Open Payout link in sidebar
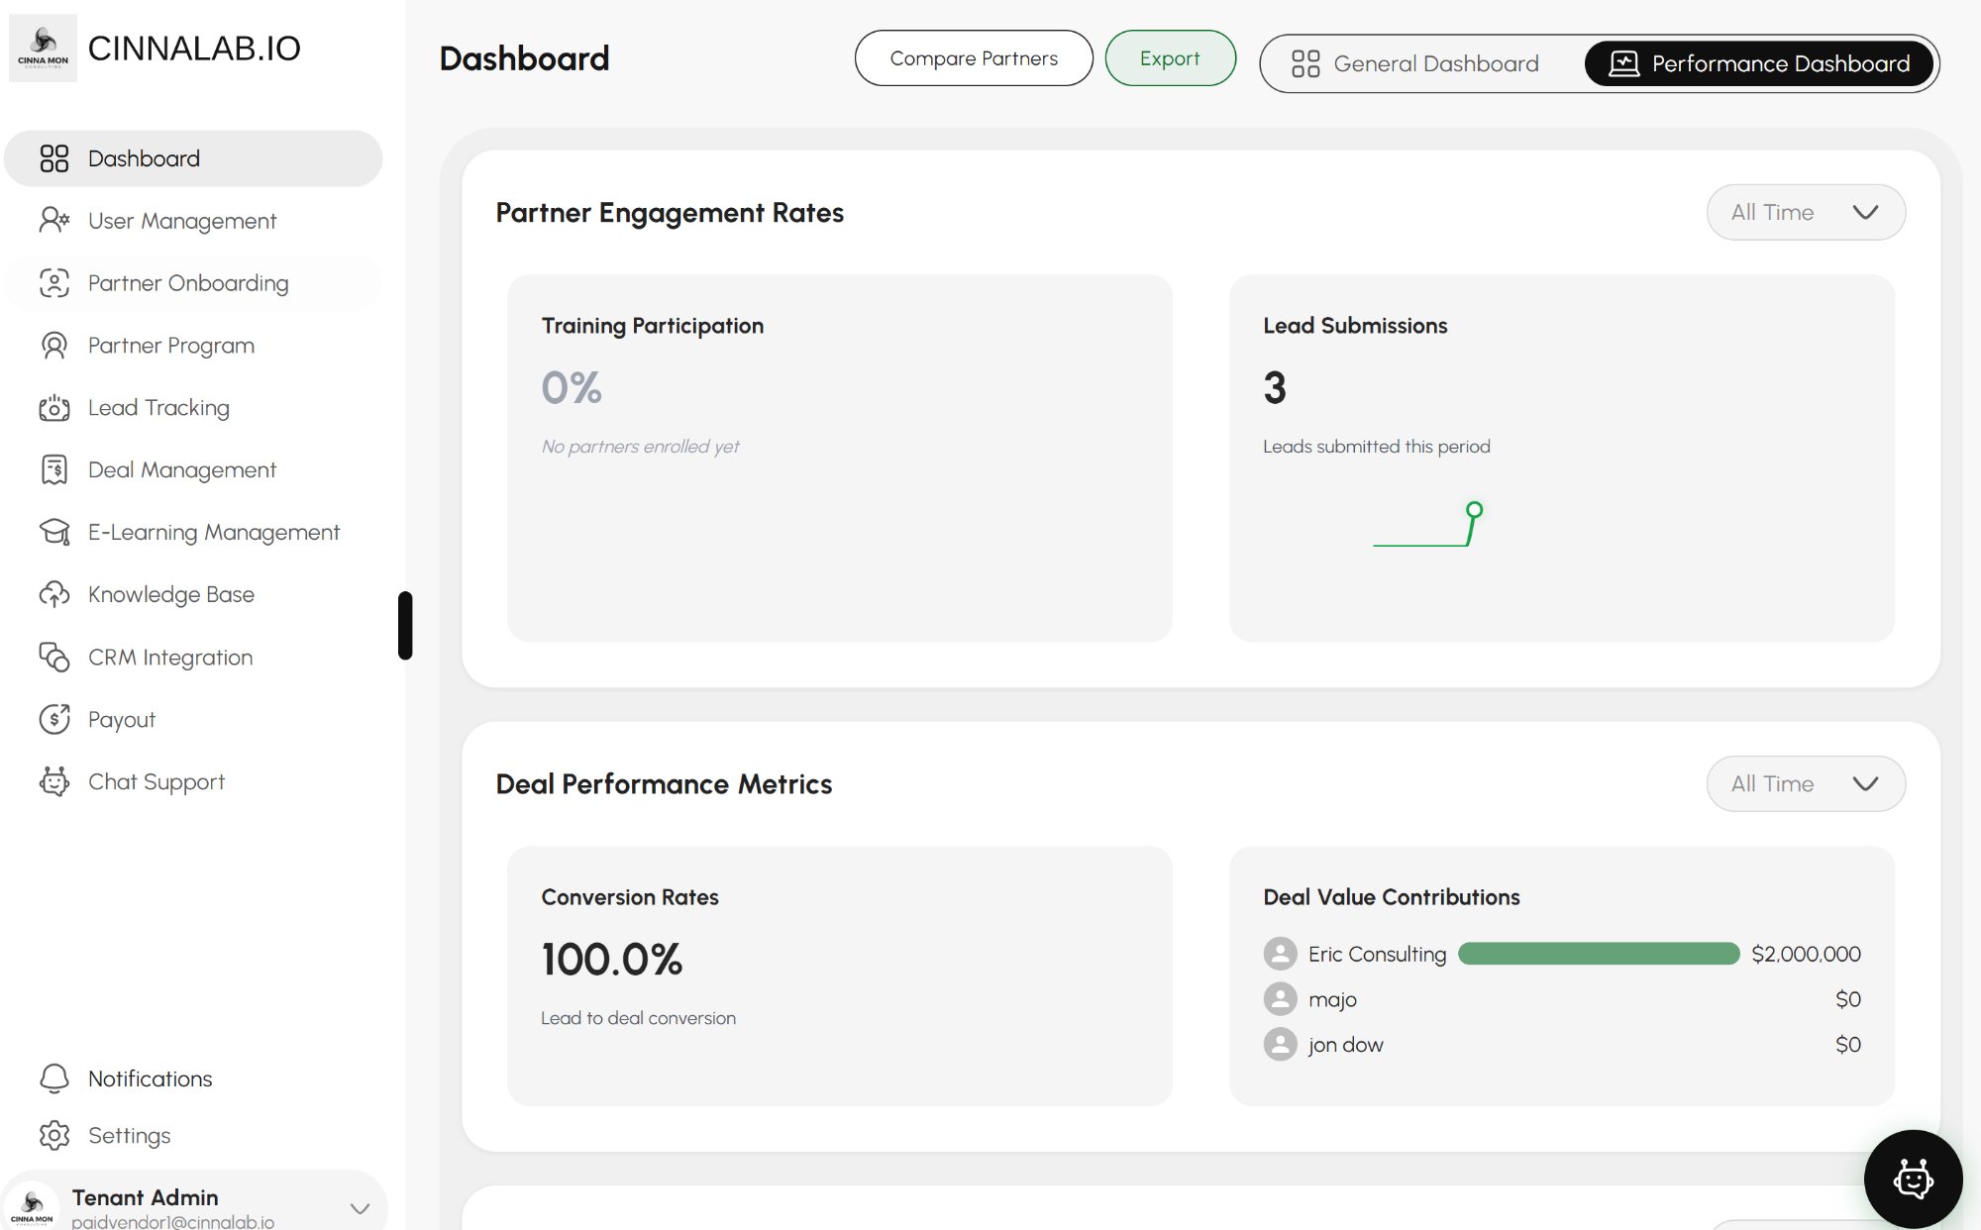Viewport: 1981px width, 1230px height. (193, 720)
